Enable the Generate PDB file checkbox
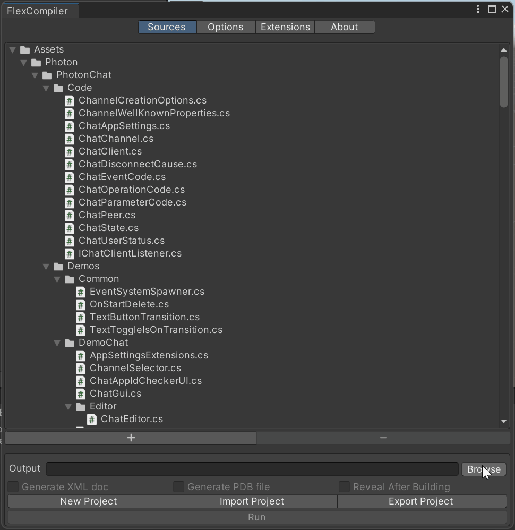 pyautogui.click(x=178, y=487)
